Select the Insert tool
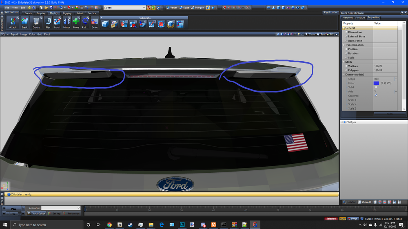408x229 pixels. click(x=57, y=23)
